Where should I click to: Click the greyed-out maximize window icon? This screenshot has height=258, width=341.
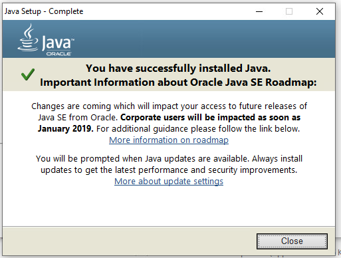(289, 11)
